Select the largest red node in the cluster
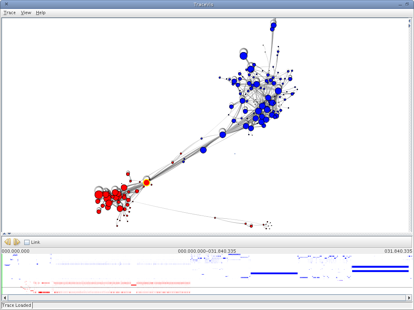 (99, 195)
